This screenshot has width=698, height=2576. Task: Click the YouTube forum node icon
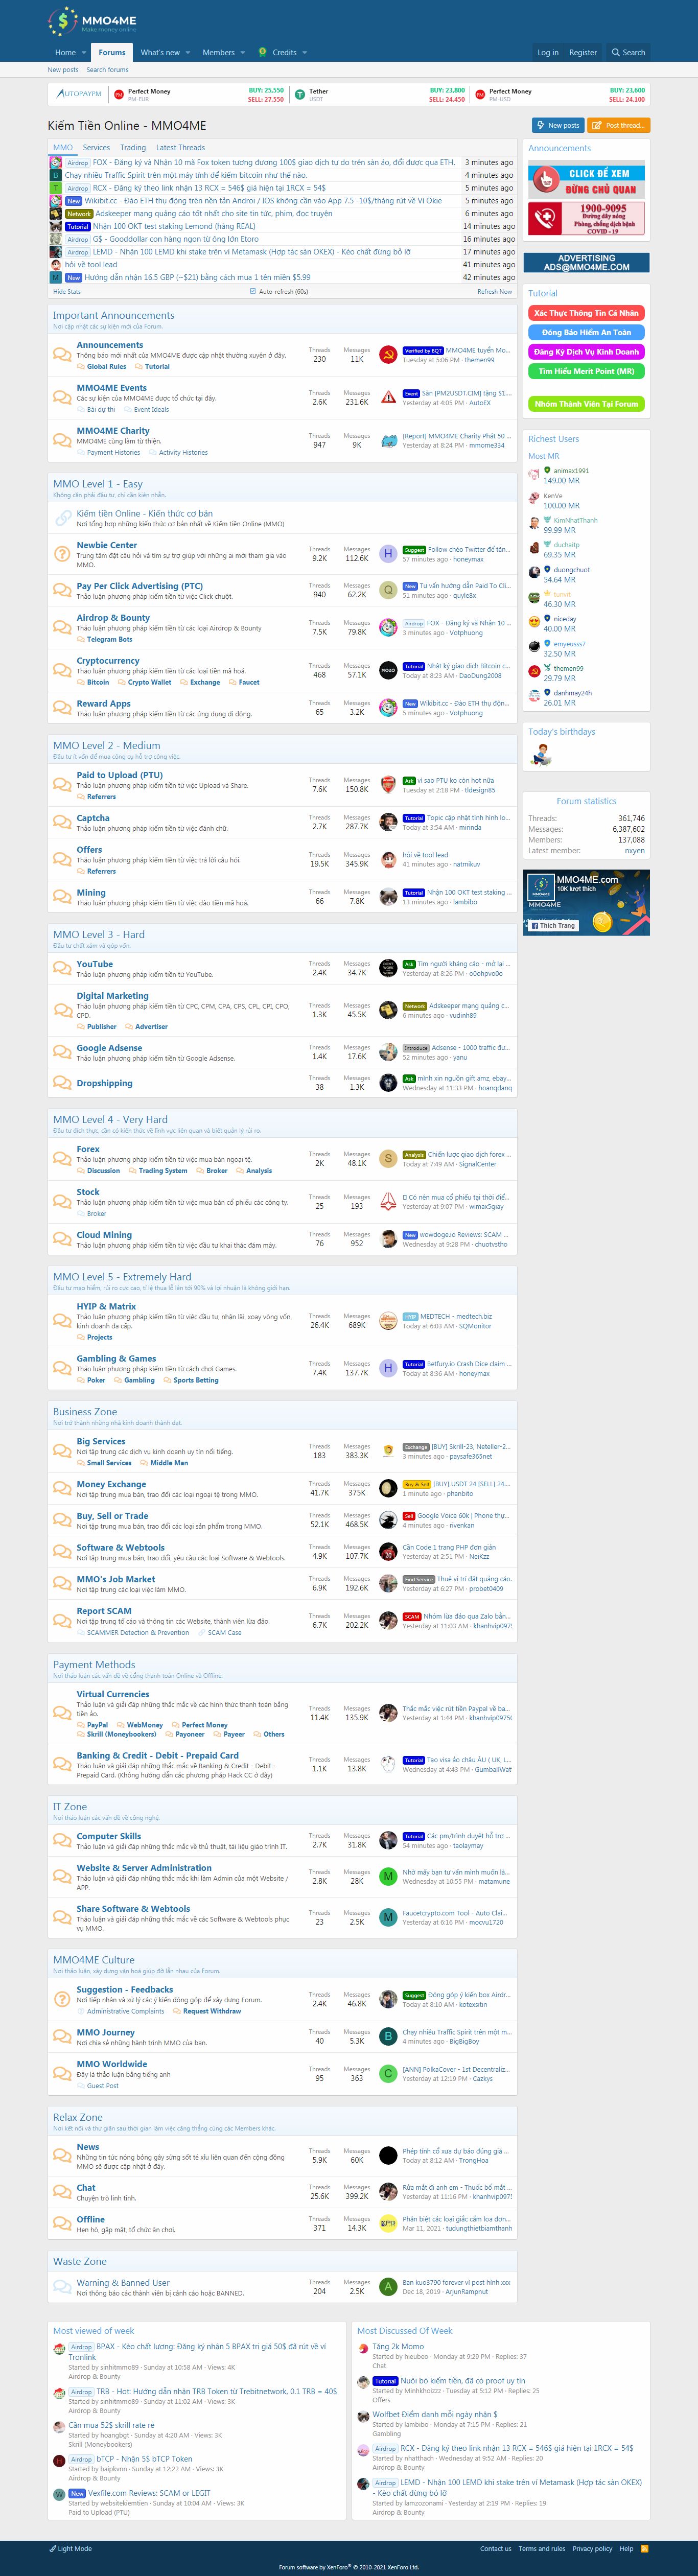click(63, 968)
